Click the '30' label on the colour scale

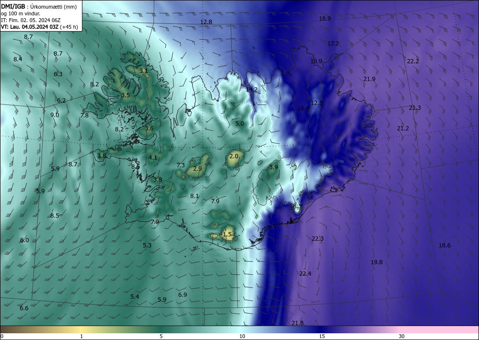click(x=402, y=336)
